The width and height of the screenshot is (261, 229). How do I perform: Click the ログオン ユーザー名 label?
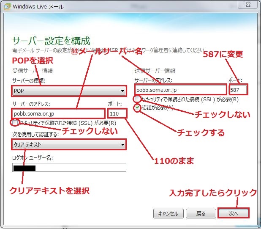point(33,157)
